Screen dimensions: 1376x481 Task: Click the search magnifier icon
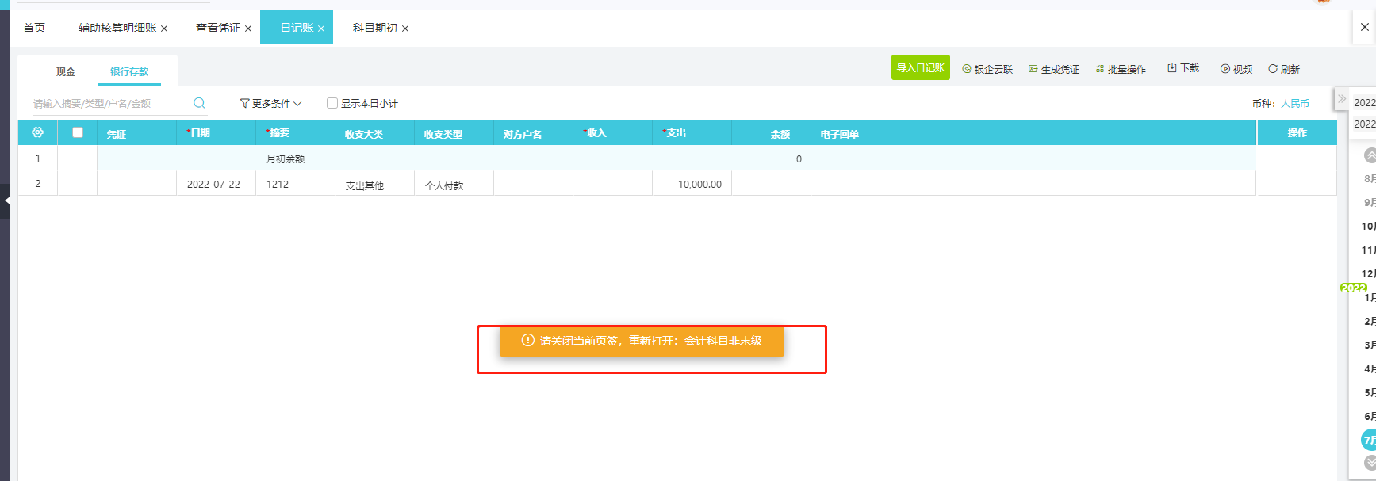click(x=199, y=103)
